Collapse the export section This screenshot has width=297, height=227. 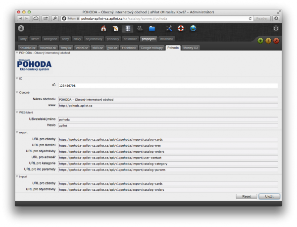point(17,132)
